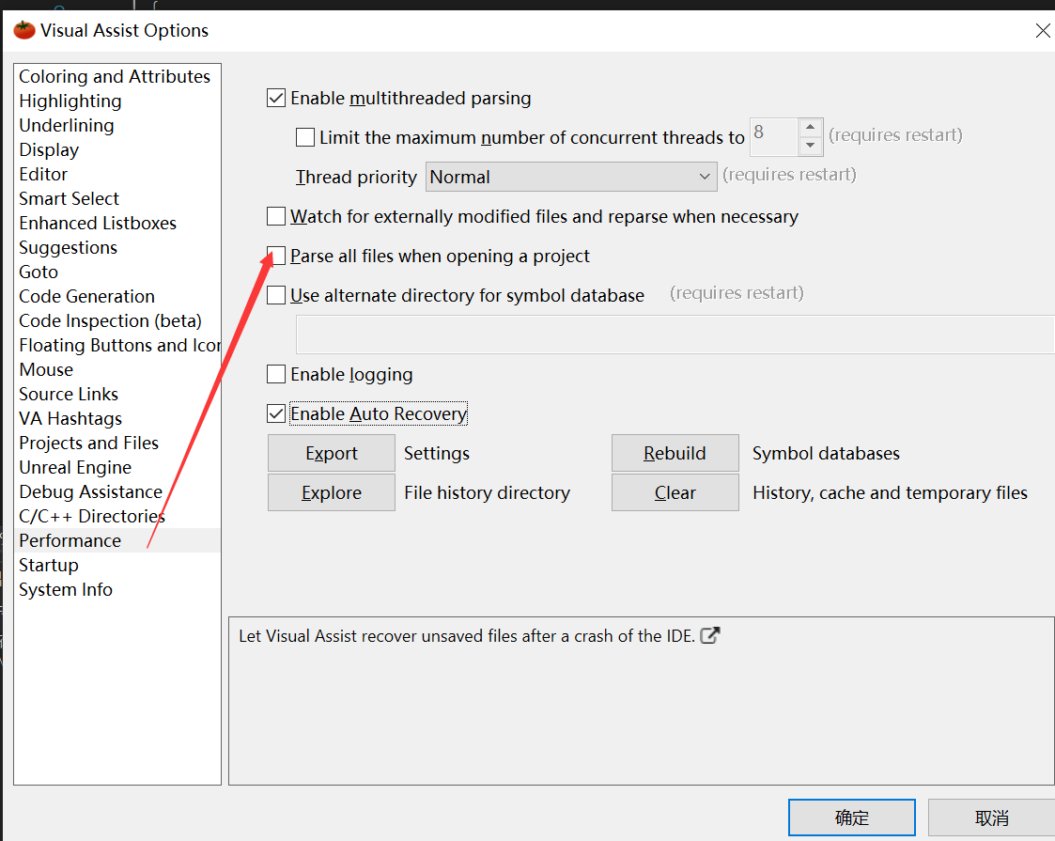
Task: Switch to Coloring and Attributes page
Action: click(115, 76)
